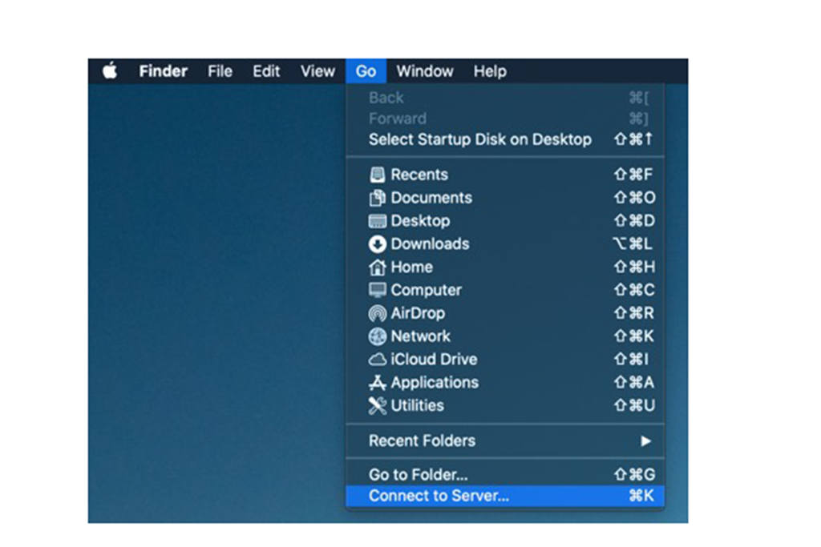This screenshot has height=547, width=821.
Task: Open the Edit menu
Action: point(266,71)
